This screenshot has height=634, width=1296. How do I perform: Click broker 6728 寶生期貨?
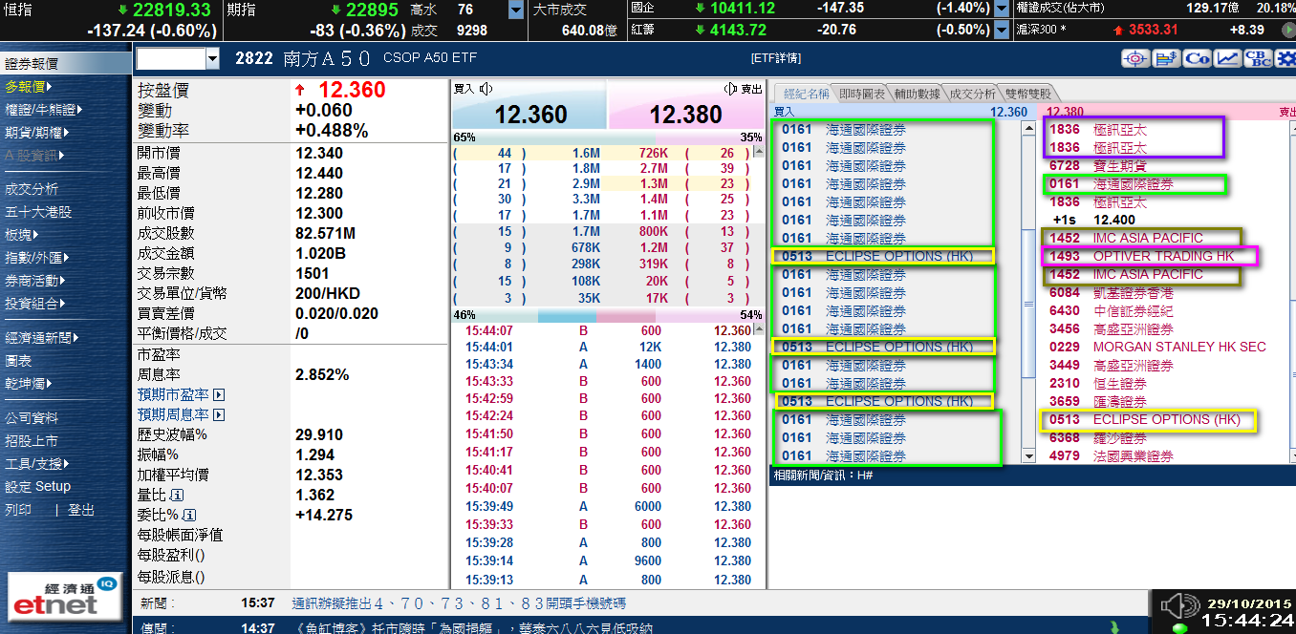point(1097,165)
